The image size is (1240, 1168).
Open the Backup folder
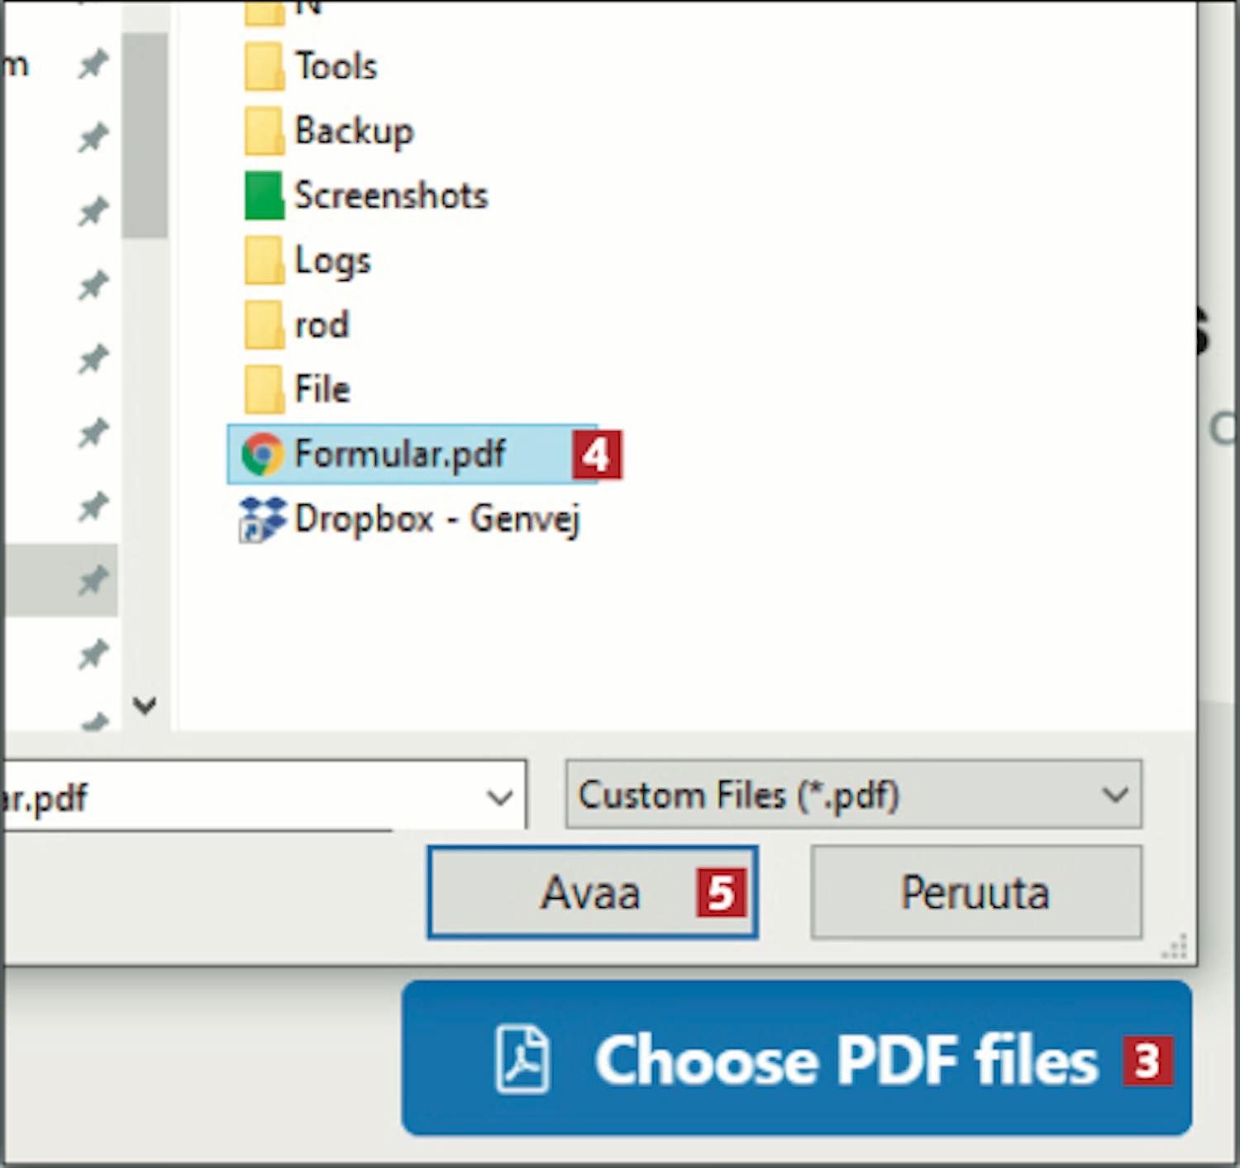pyautogui.click(x=353, y=131)
